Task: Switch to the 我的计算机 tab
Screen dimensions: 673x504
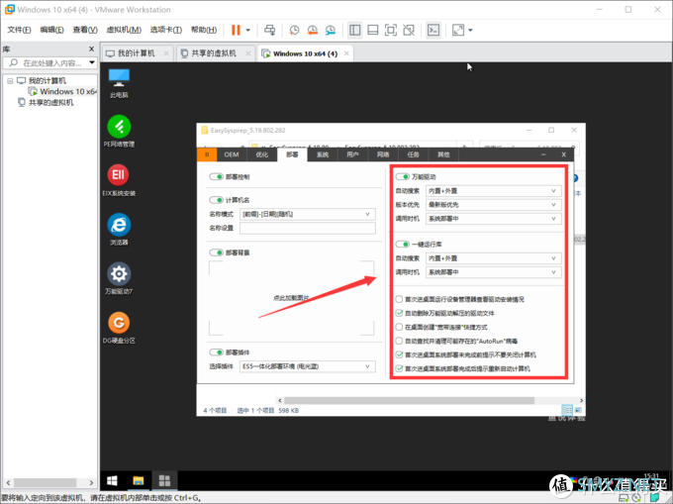Action: coord(137,53)
